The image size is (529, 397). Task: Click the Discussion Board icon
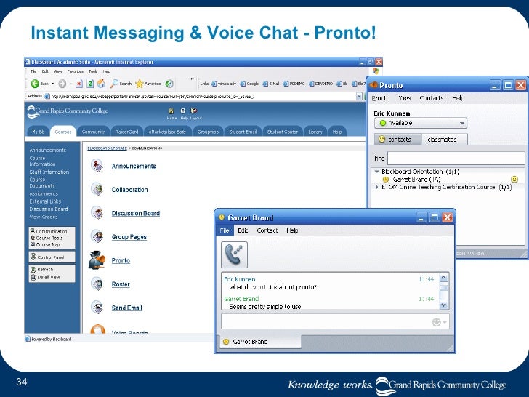click(97, 213)
